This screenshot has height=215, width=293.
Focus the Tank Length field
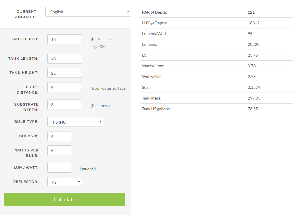[x=64, y=59]
